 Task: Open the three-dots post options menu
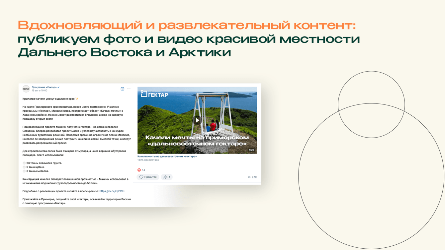click(x=129, y=89)
